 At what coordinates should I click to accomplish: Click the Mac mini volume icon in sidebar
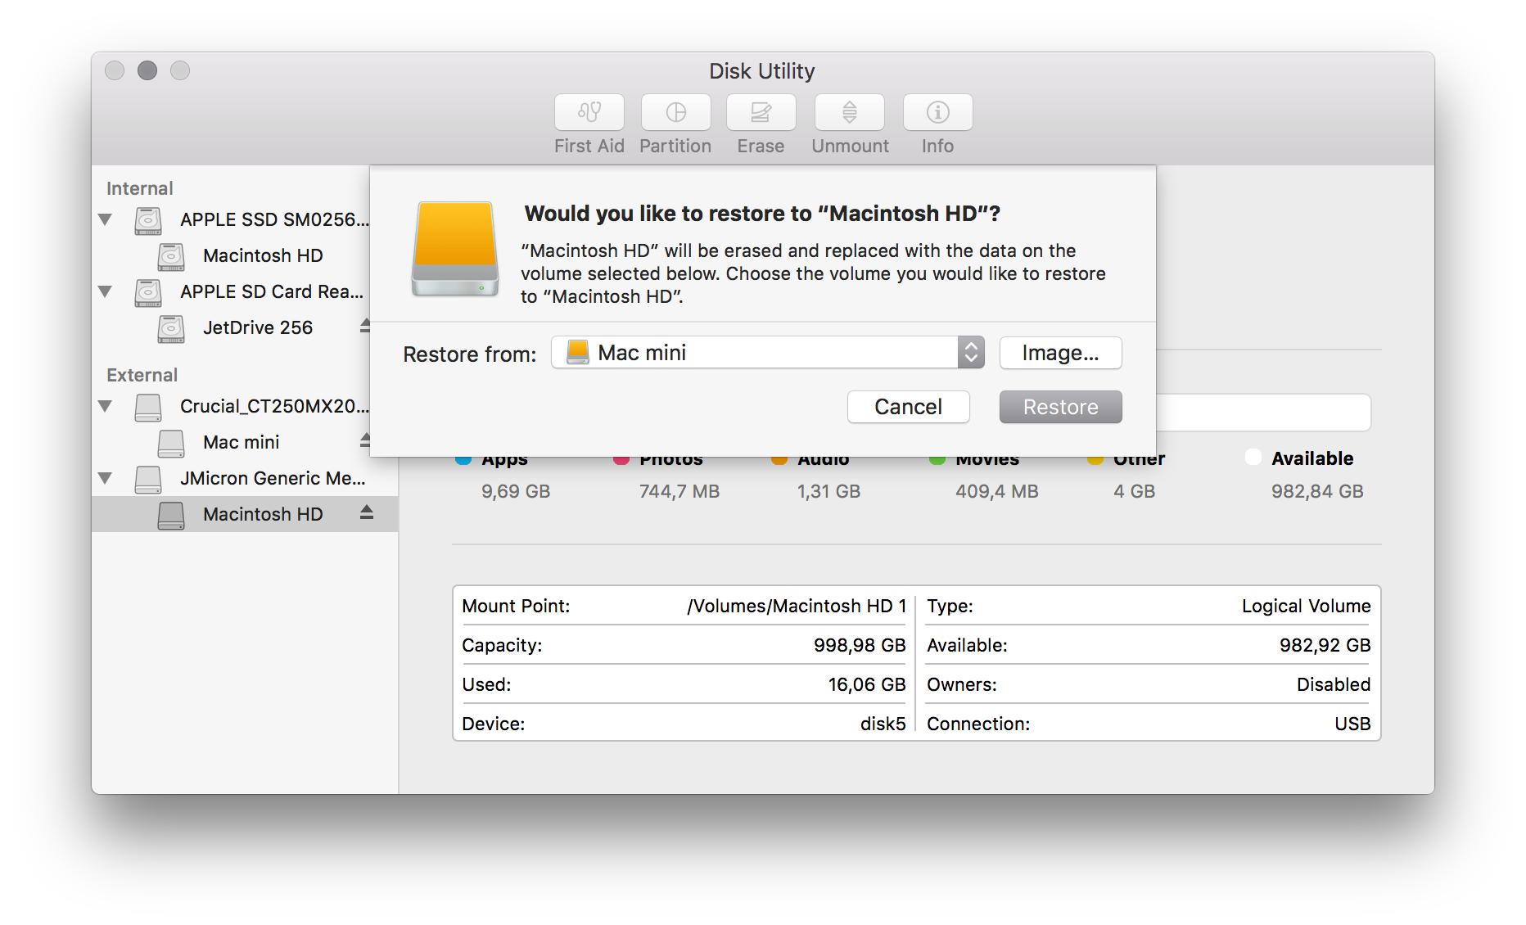[171, 443]
